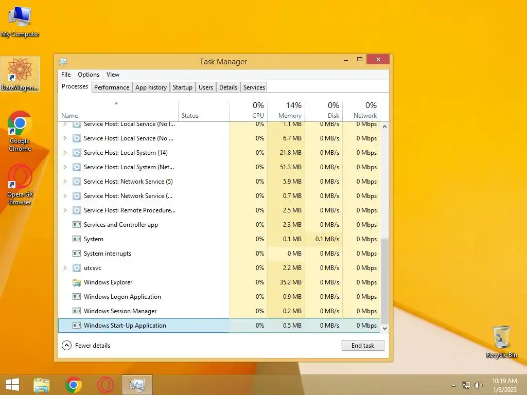Switch to the App history tab

click(151, 87)
